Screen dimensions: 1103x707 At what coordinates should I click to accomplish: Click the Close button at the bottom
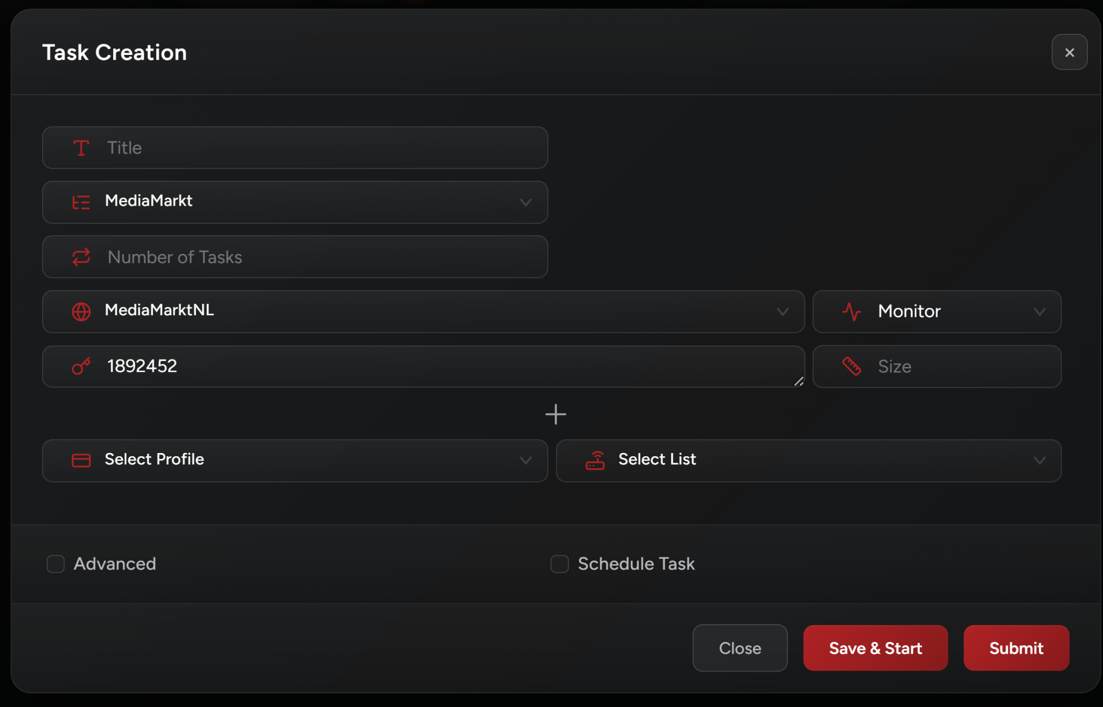pos(739,648)
